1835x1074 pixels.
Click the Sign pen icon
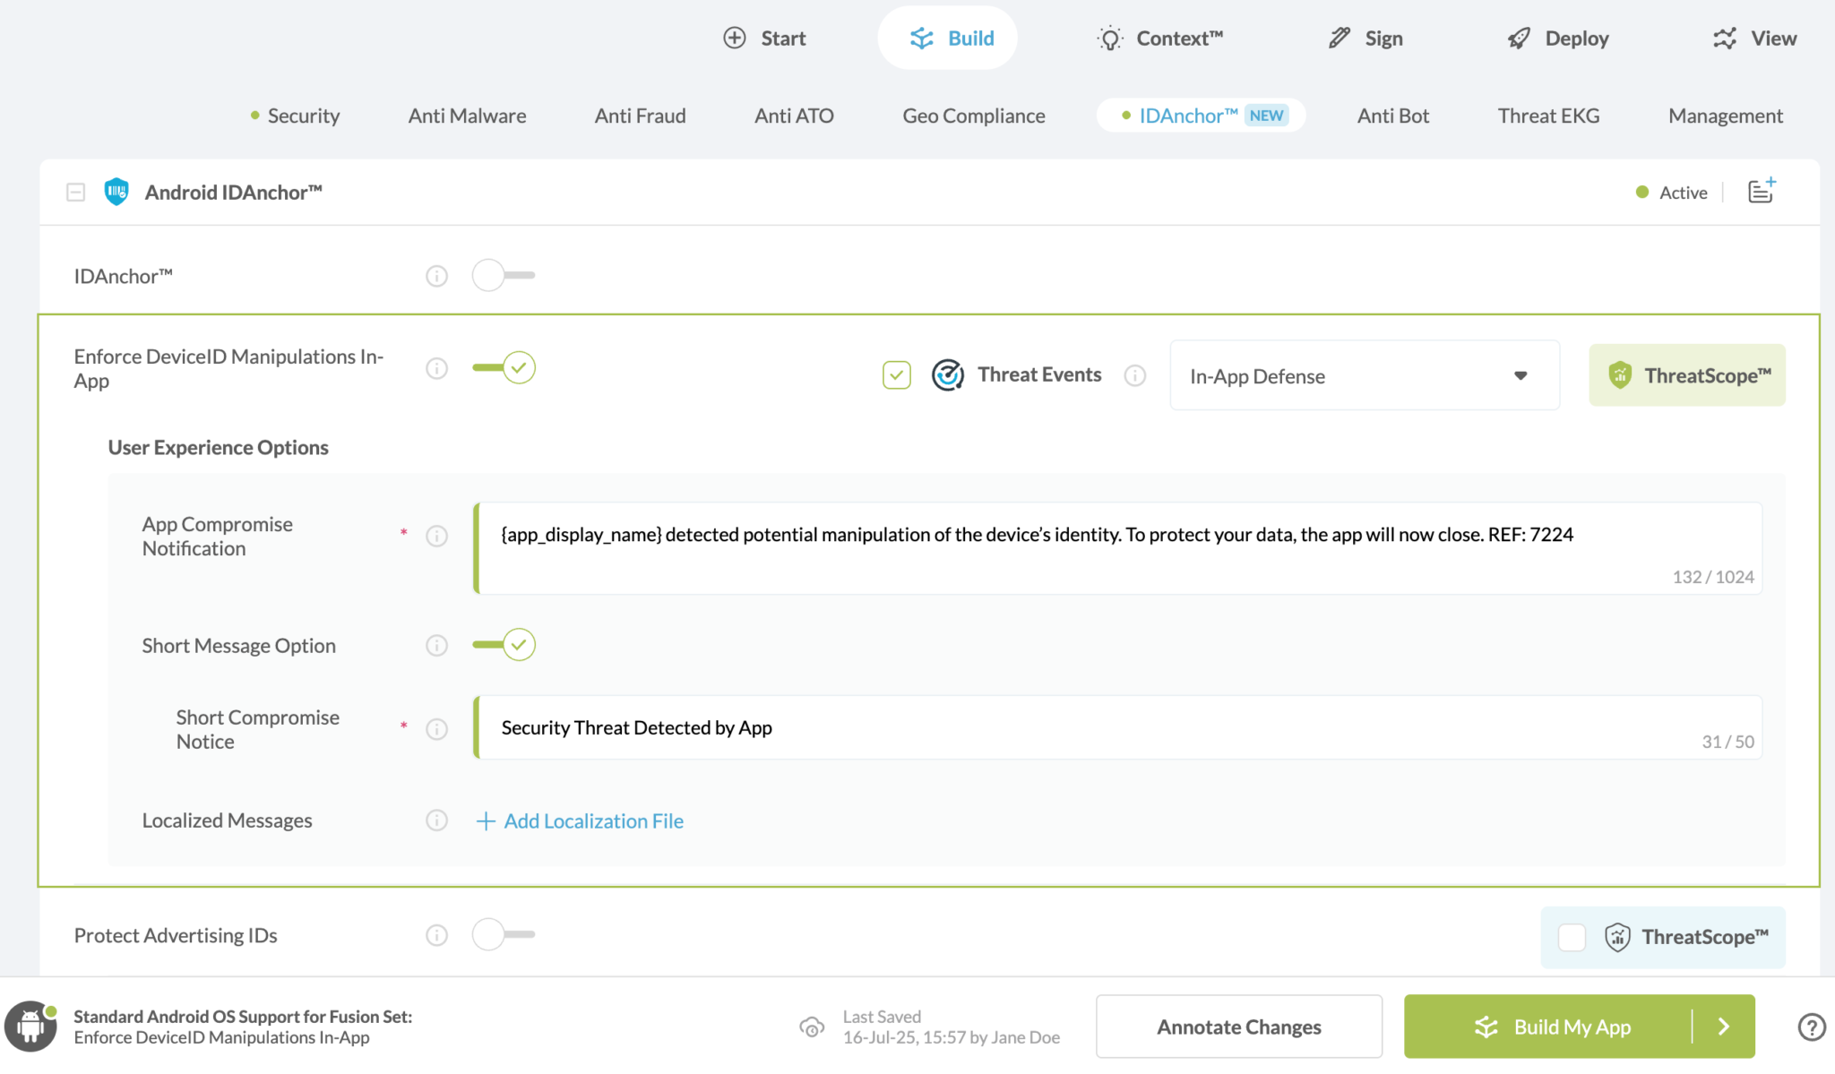[1338, 38]
